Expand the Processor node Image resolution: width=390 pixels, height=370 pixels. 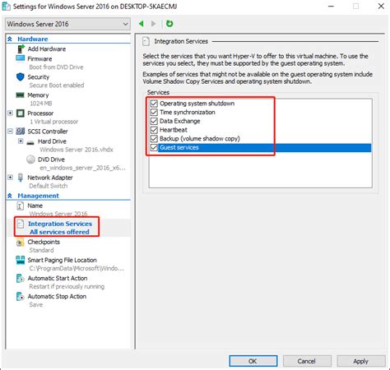point(10,113)
